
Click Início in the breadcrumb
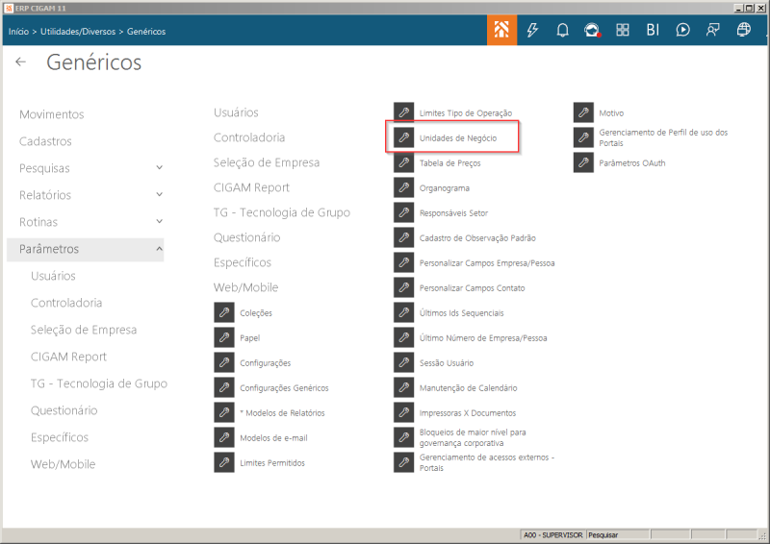click(18, 32)
